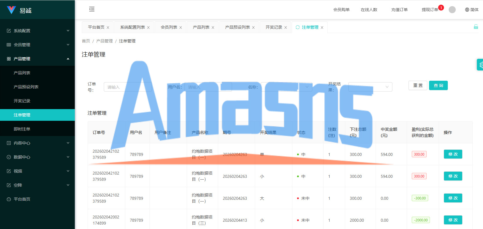The width and height of the screenshot is (483, 229).
Task: Open the settings gear side panel
Action: [x=480, y=65]
